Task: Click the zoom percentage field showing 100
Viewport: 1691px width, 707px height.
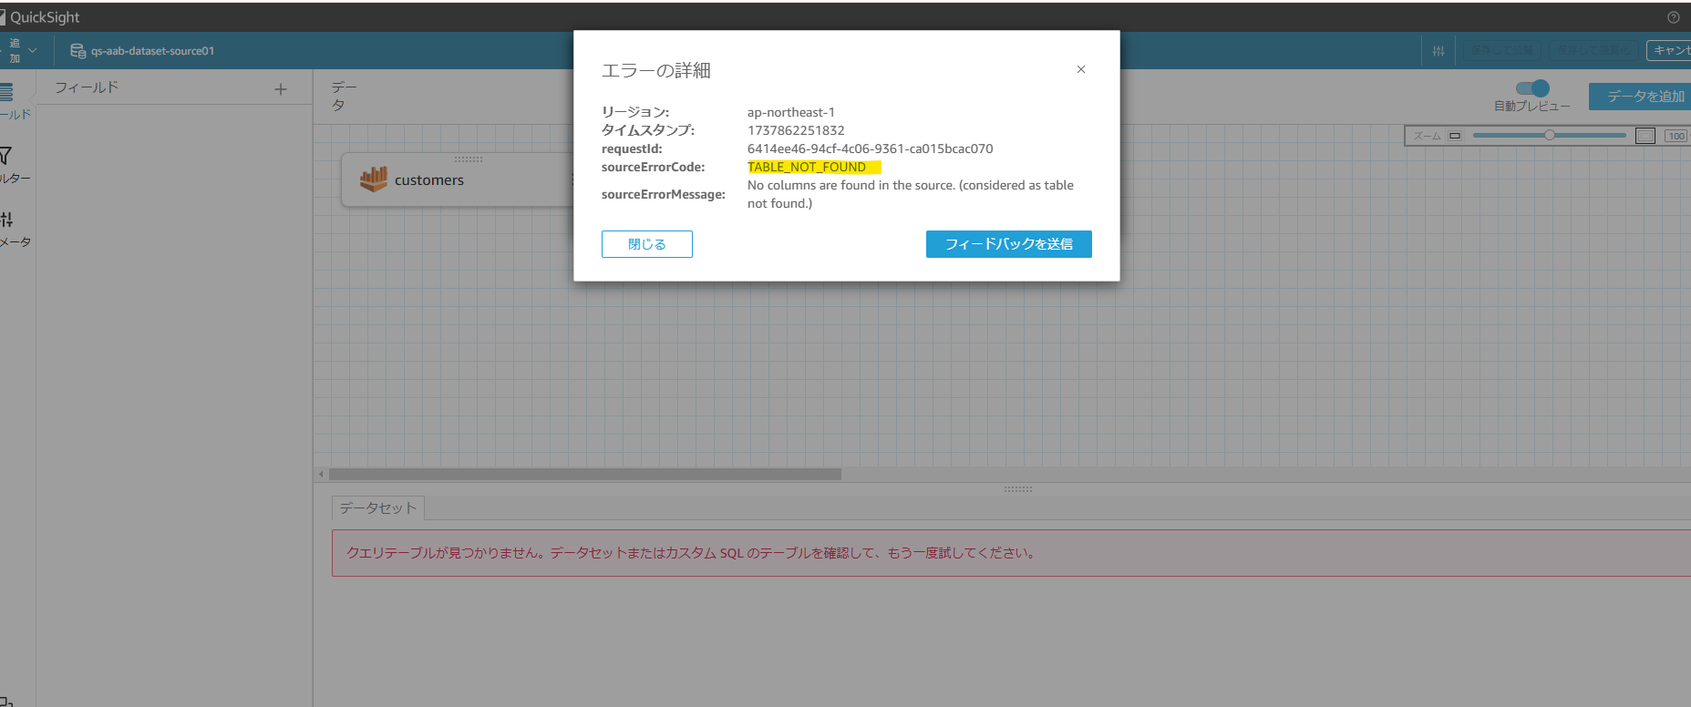Action: (1676, 136)
